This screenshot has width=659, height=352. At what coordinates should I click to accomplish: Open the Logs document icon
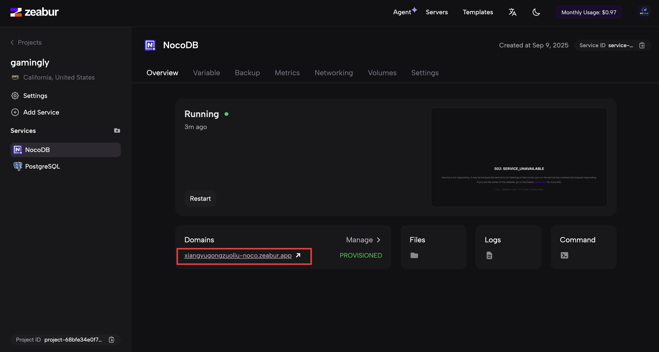coord(489,255)
